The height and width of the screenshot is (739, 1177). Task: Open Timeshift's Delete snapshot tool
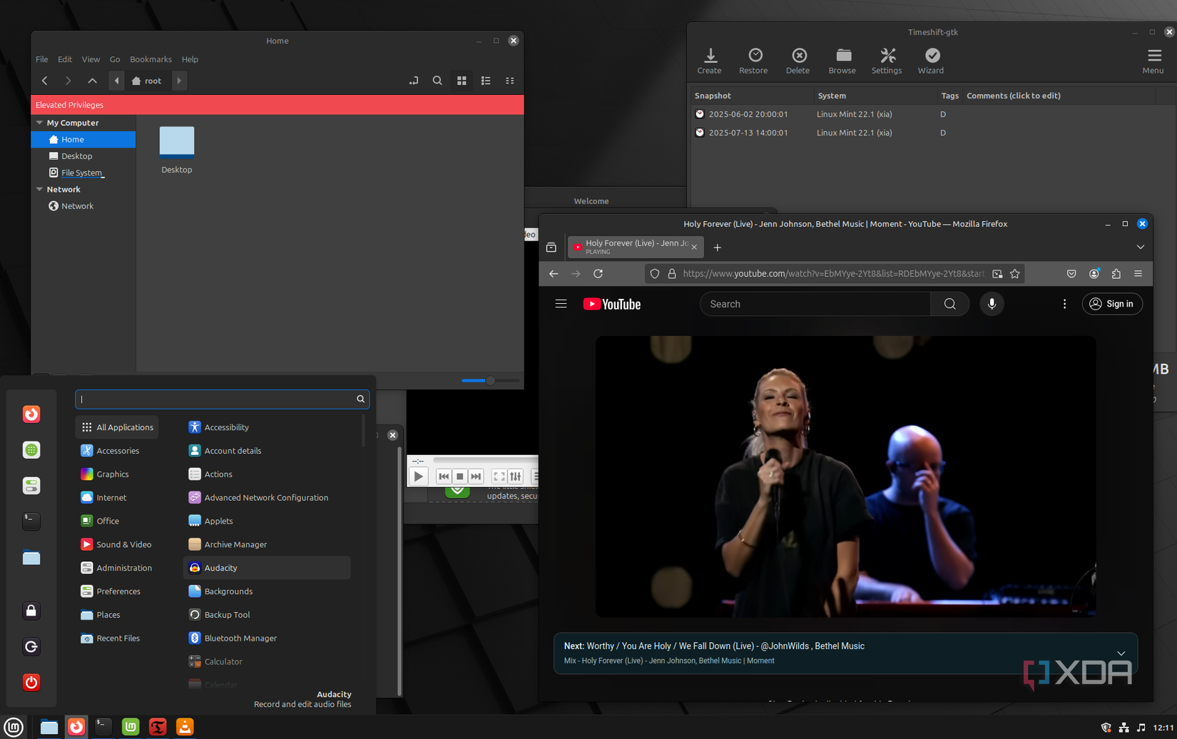click(x=798, y=61)
